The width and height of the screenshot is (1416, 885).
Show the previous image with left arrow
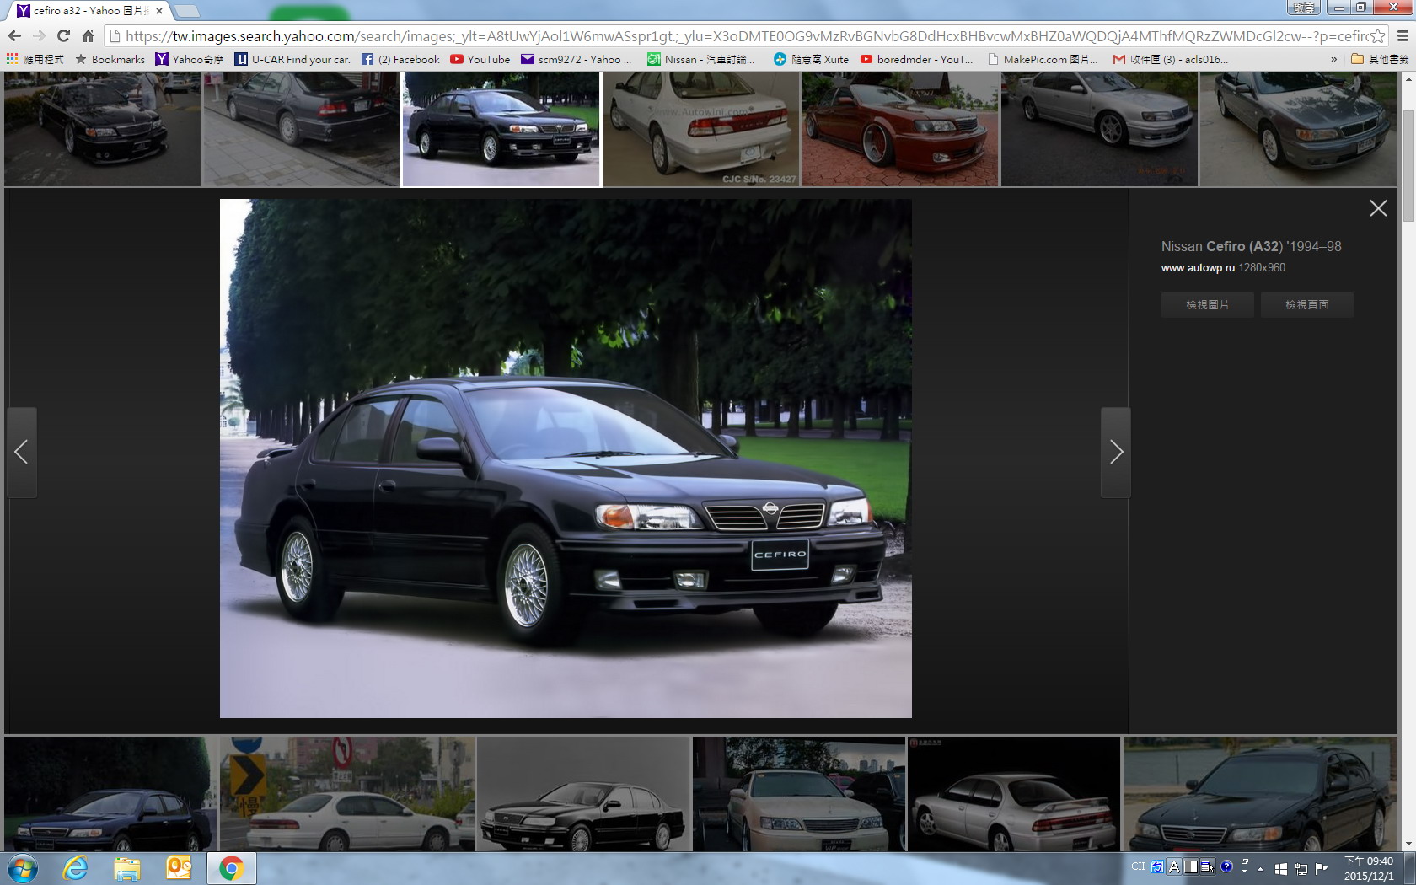(x=21, y=453)
